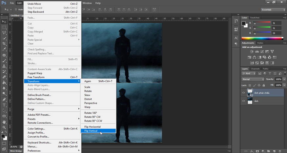Toggle lock all for the layer
287x153 pixels.
(264, 85)
